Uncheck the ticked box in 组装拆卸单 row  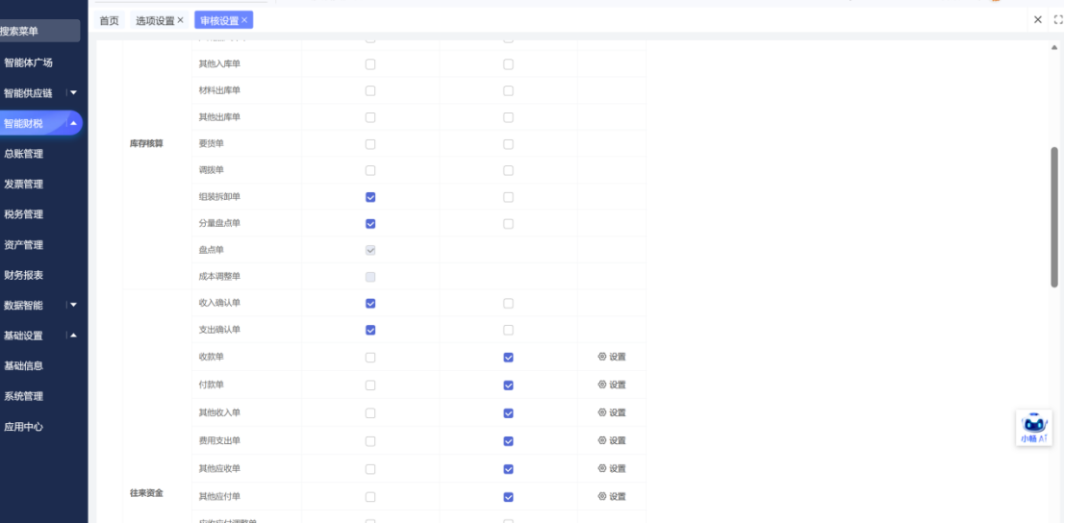(x=370, y=197)
